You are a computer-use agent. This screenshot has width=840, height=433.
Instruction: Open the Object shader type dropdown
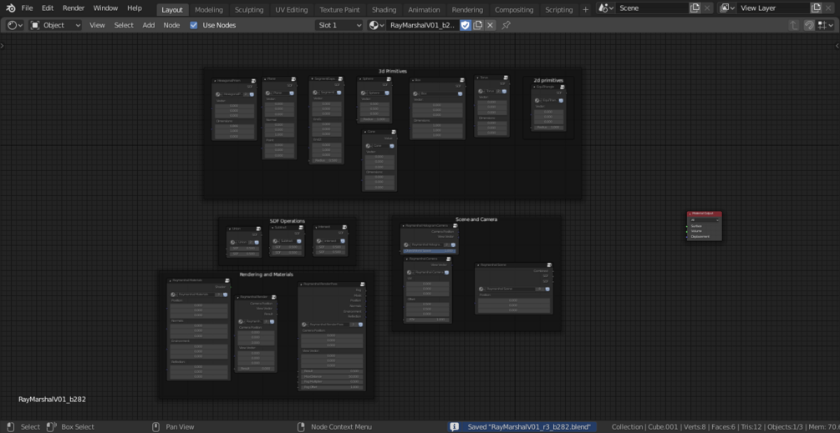(x=55, y=25)
